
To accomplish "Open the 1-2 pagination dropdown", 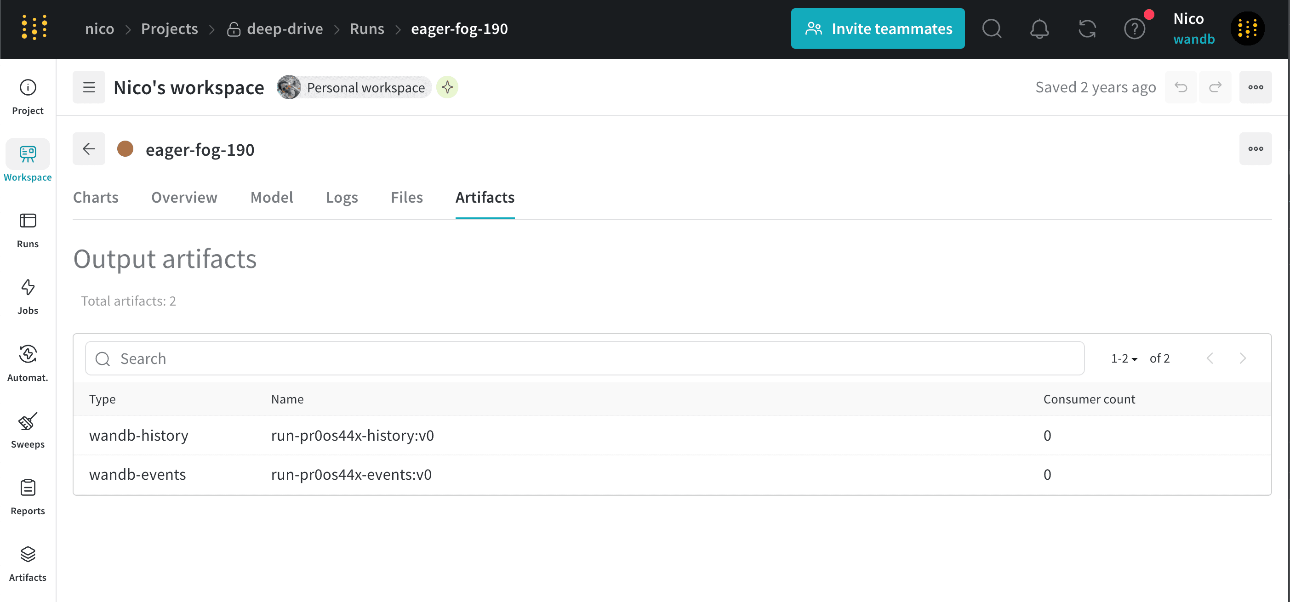I will point(1123,358).
